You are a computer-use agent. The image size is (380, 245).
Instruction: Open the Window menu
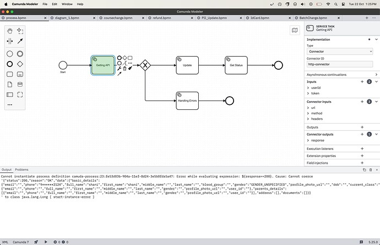tap(67, 4)
